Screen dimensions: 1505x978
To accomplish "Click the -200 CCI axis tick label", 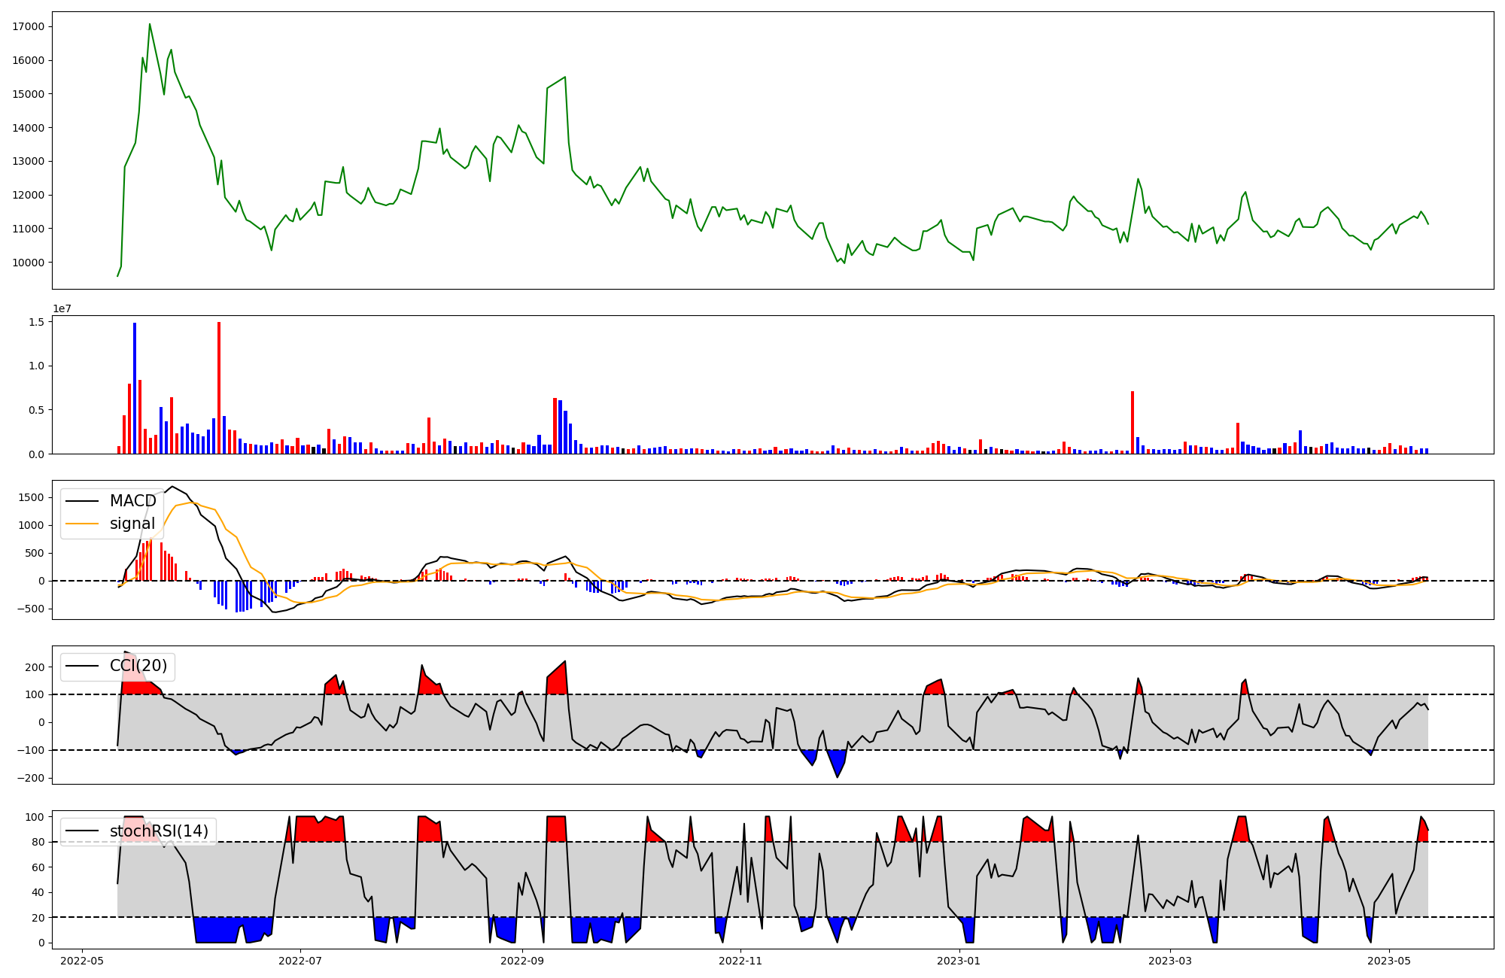I will tap(32, 778).
